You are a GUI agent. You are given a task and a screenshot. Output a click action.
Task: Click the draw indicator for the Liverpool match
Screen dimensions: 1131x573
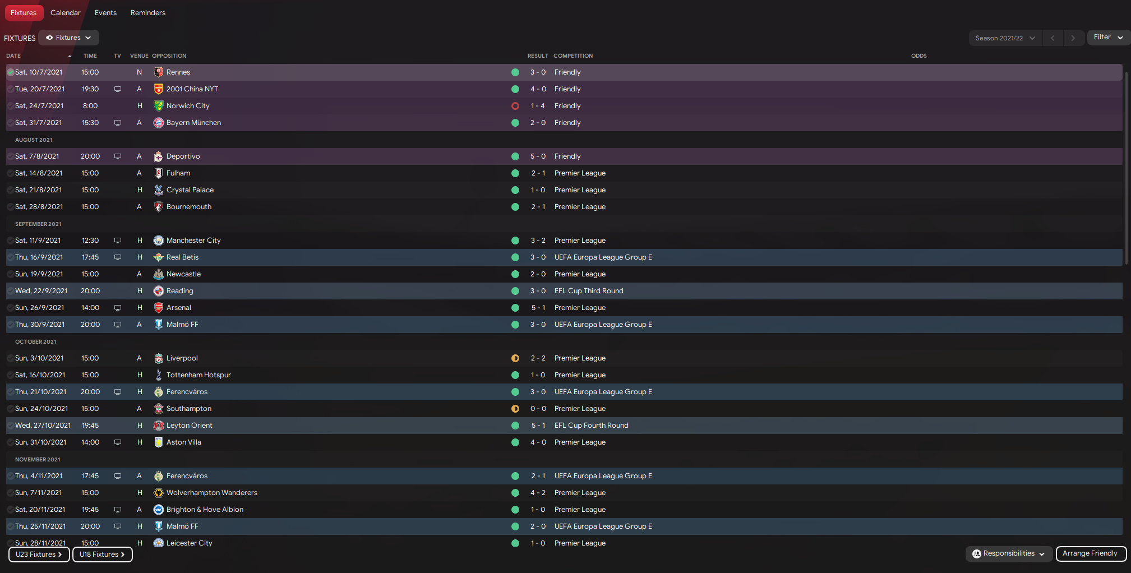coord(515,358)
